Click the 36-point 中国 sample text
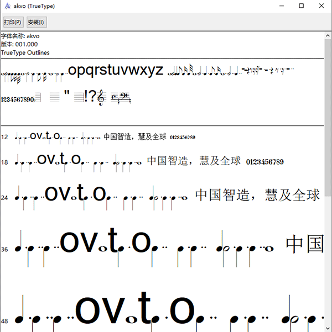The image size is (332, 332). click(x=305, y=244)
